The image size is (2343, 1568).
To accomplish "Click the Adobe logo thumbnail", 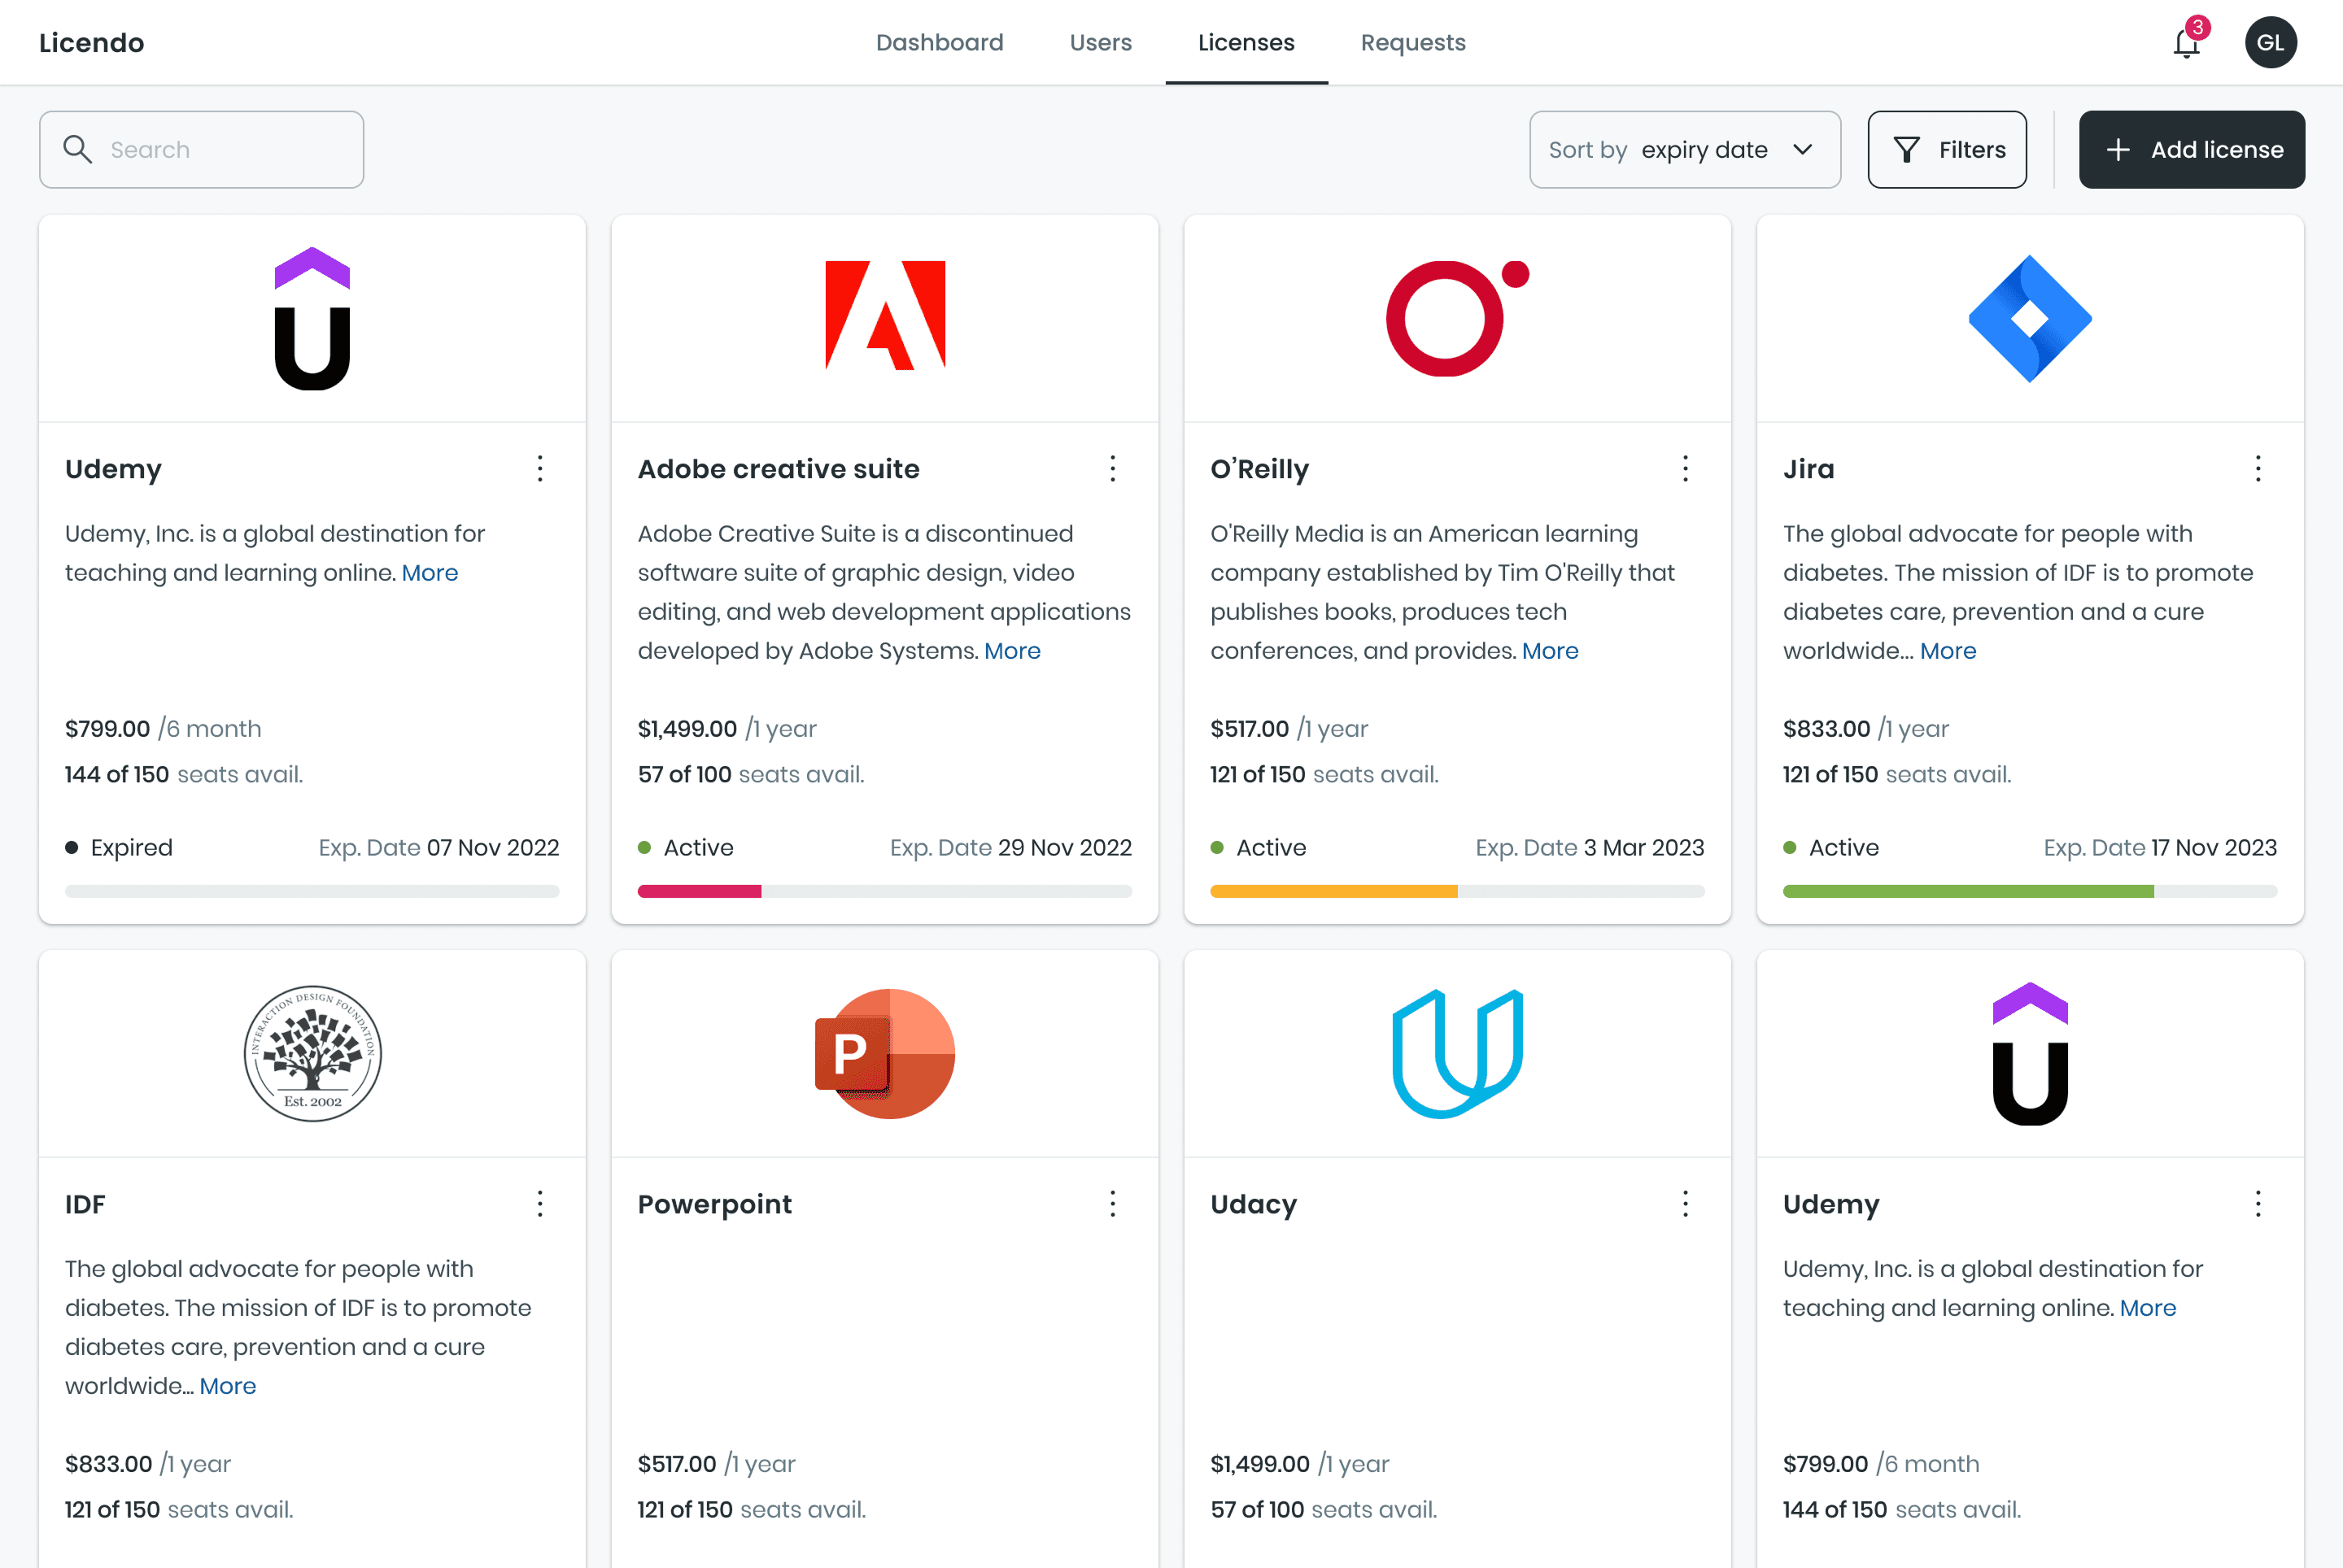I will click(884, 316).
